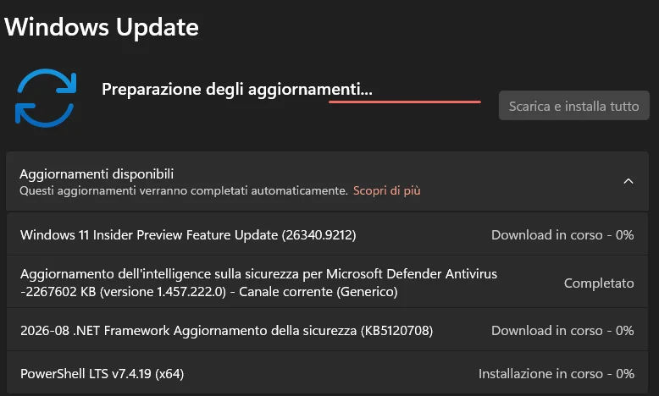Click Download in corso status for .NET Framework
This screenshot has height=396, width=659.
562,331
